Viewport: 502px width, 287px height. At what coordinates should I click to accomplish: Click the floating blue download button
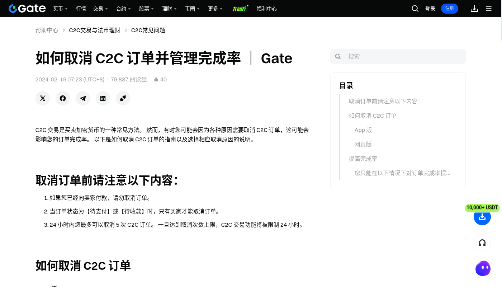point(482,217)
